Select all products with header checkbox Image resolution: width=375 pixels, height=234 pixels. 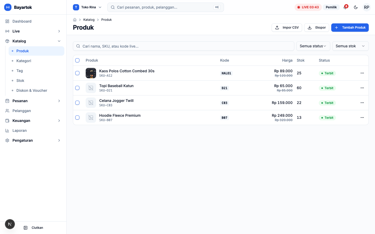coord(77,60)
